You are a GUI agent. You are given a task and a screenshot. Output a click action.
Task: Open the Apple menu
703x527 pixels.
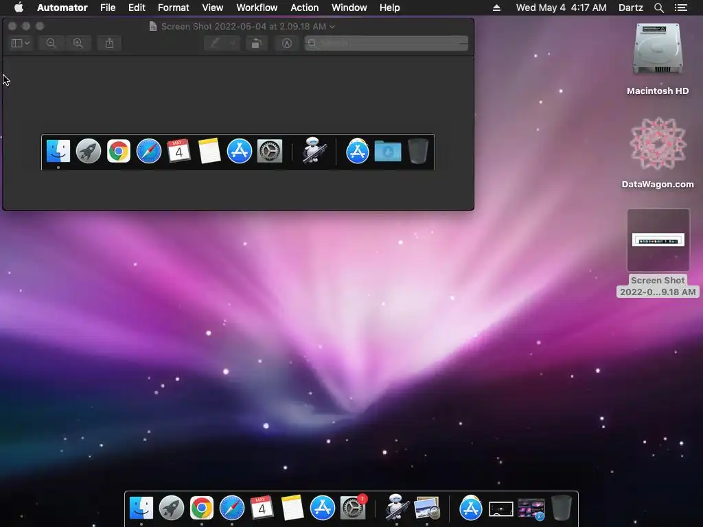point(19,8)
